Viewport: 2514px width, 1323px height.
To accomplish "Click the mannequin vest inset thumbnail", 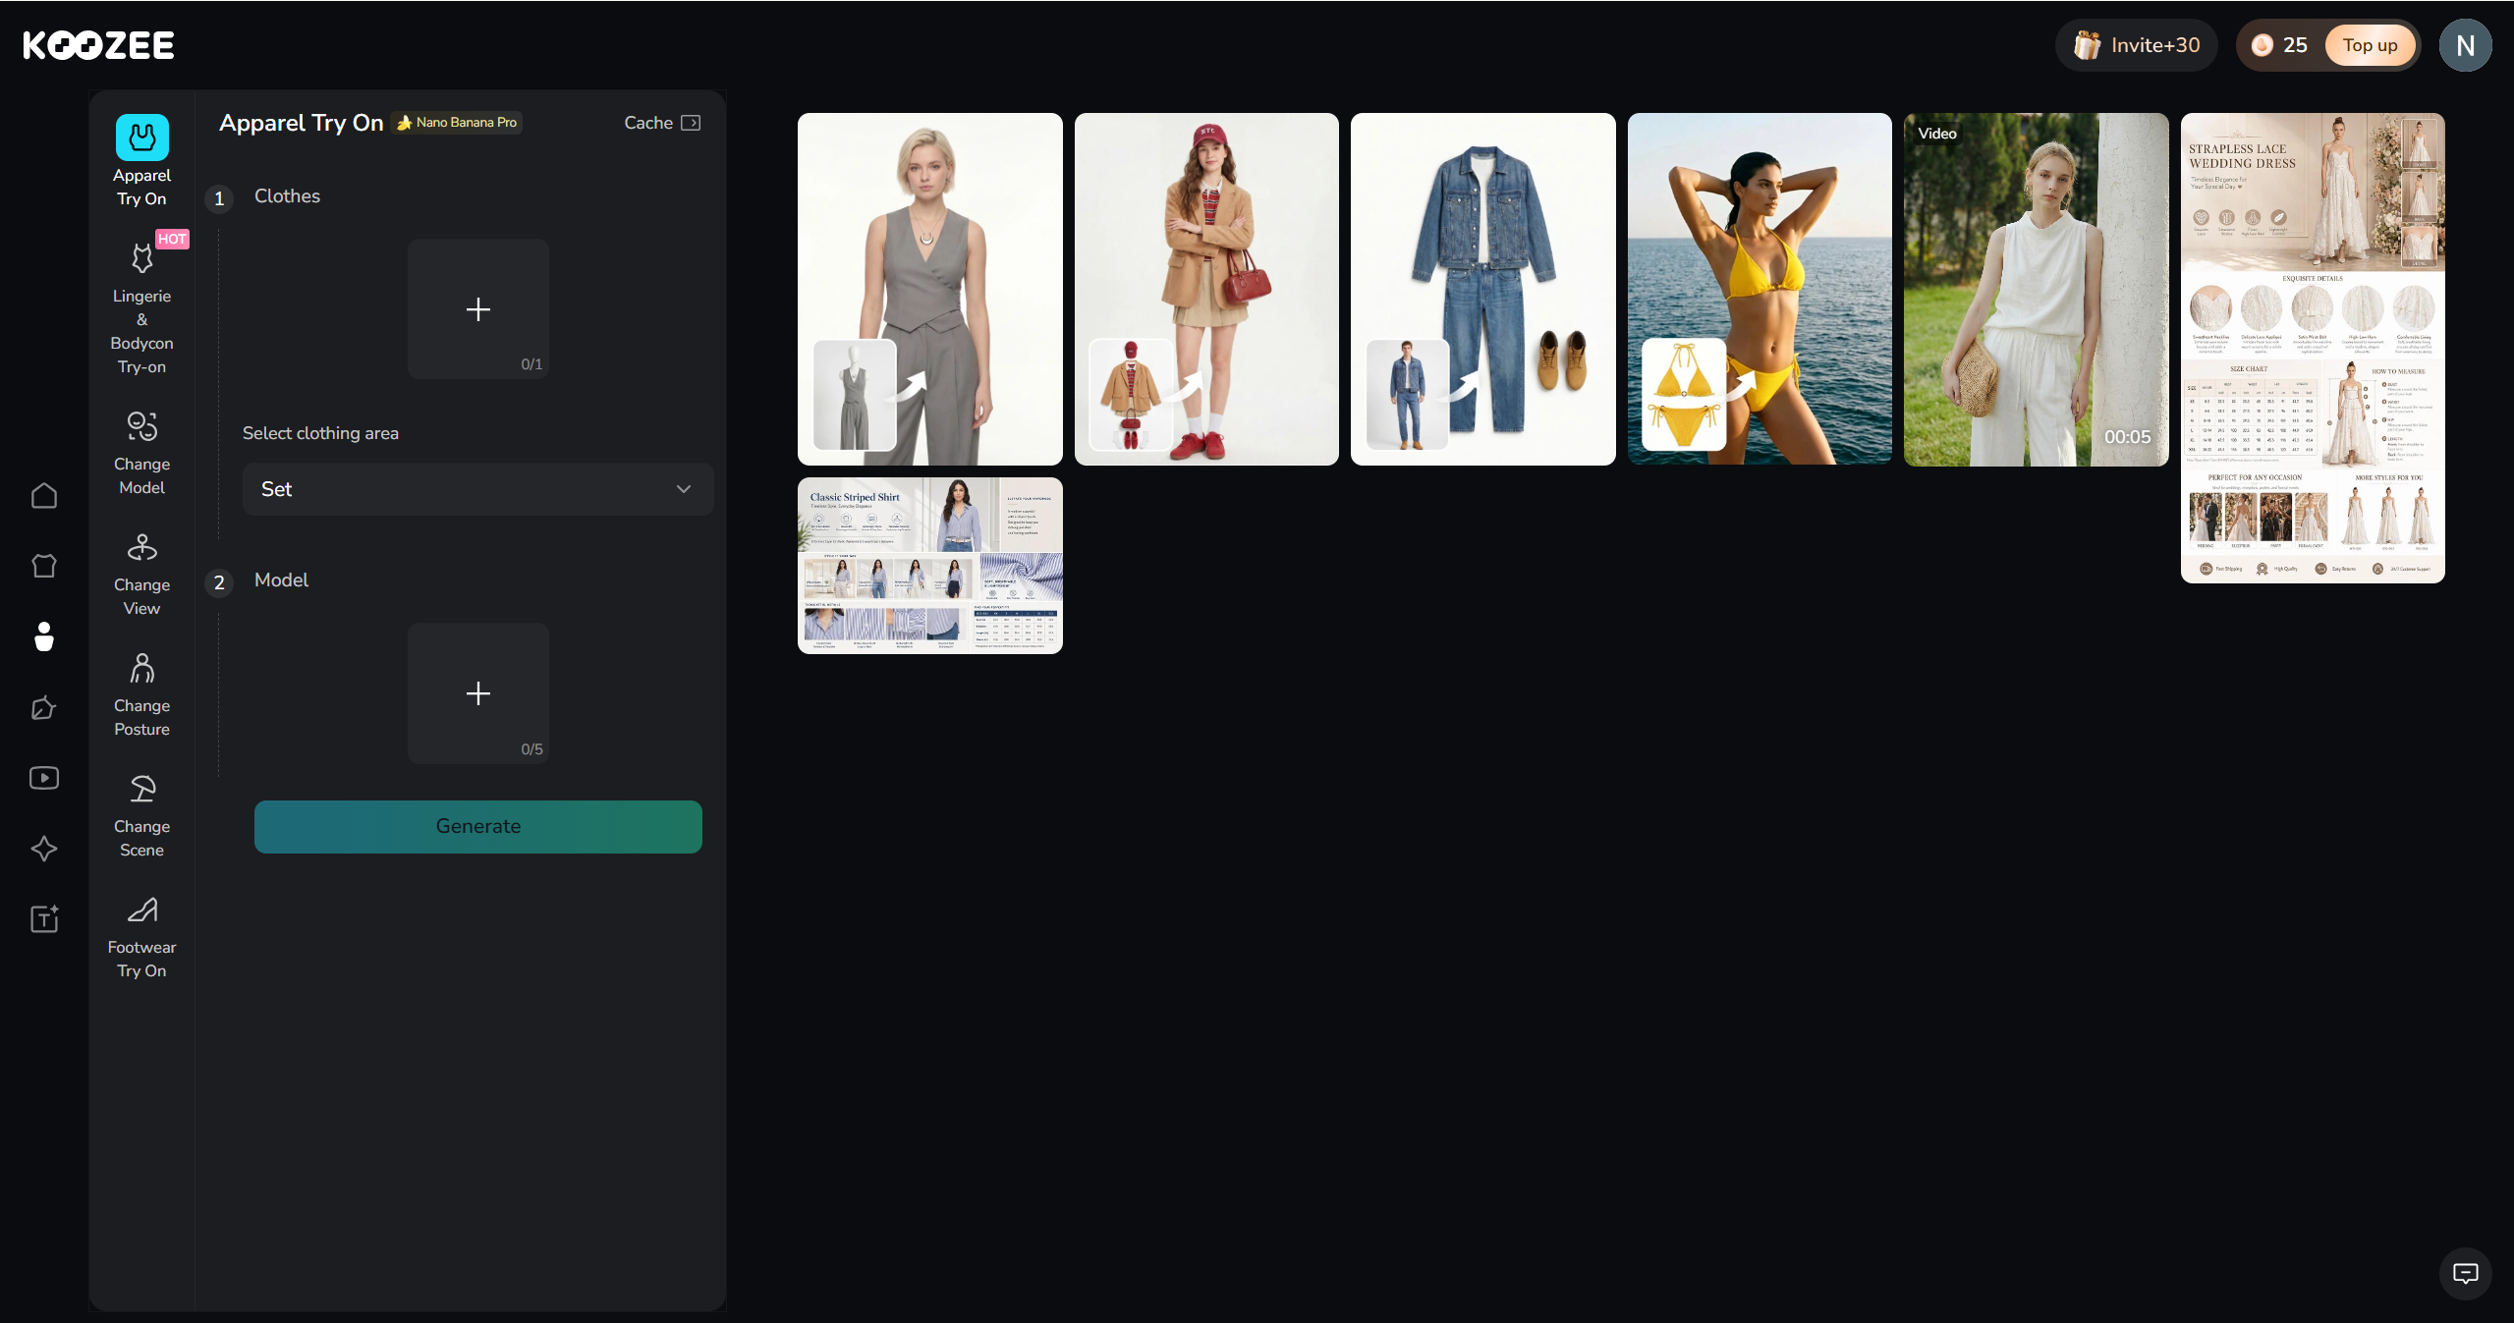I will click(855, 395).
